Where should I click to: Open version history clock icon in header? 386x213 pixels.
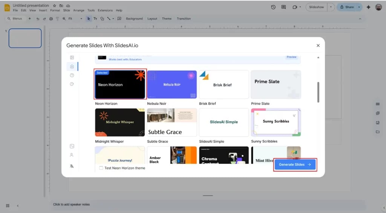coord(273,7)
